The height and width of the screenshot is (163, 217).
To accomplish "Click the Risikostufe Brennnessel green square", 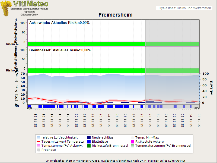I will pyautogui.click(x=90, y=146).
